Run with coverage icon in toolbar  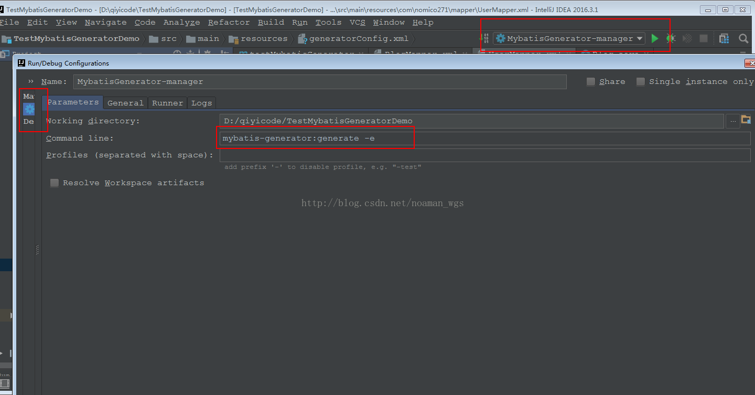(x=687, y=38)
